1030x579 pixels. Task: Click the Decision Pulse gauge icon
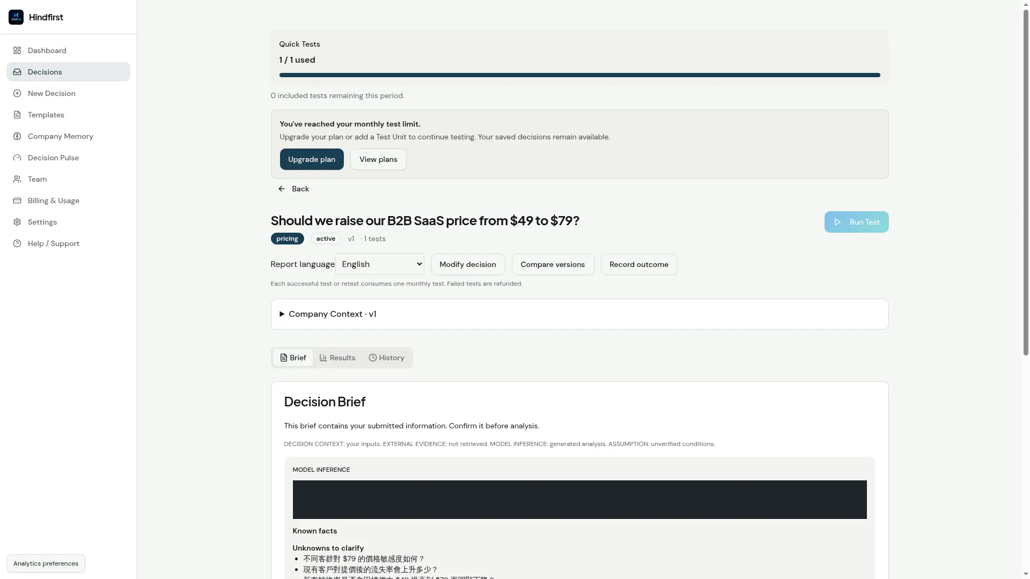click(x=17, y=158)
